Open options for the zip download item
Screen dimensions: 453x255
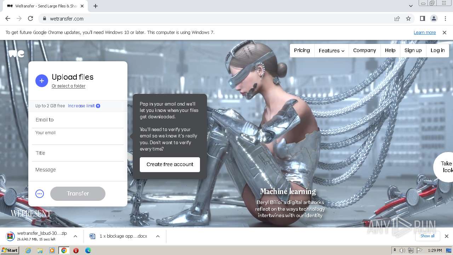tap(75, 236)
